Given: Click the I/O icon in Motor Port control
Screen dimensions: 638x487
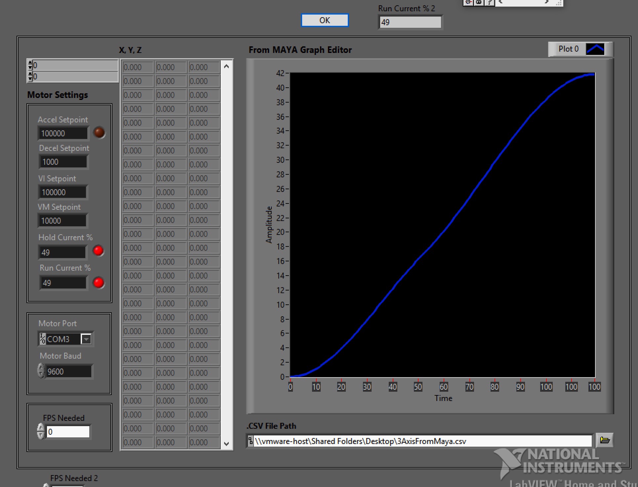Looking at the screenshot, I should 42,339.
